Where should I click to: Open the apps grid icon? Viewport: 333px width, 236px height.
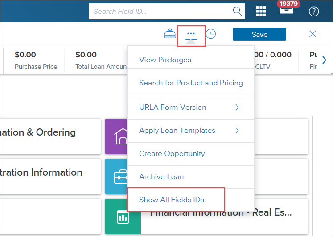click(x=261, y=11)
